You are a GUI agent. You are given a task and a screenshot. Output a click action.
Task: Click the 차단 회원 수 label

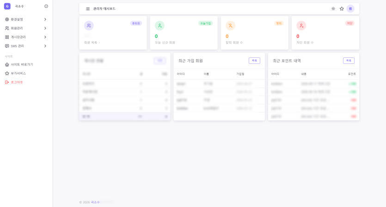pos(305,43)
